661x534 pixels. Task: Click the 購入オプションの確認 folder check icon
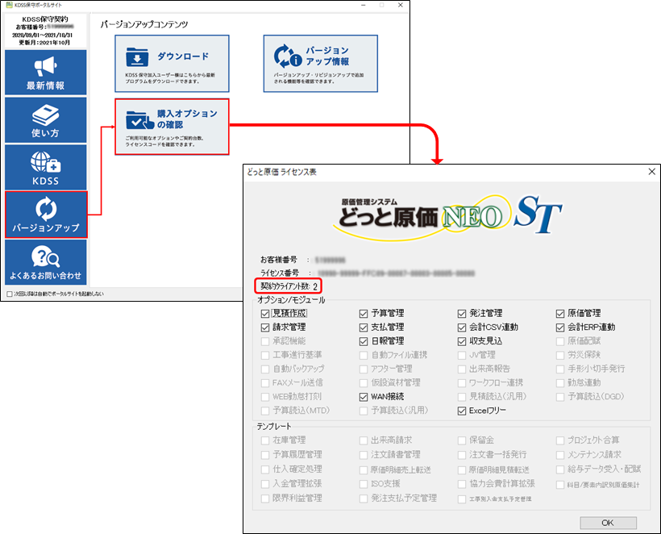point(140,120)
